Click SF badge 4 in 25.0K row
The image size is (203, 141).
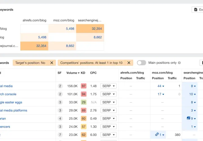60,118
